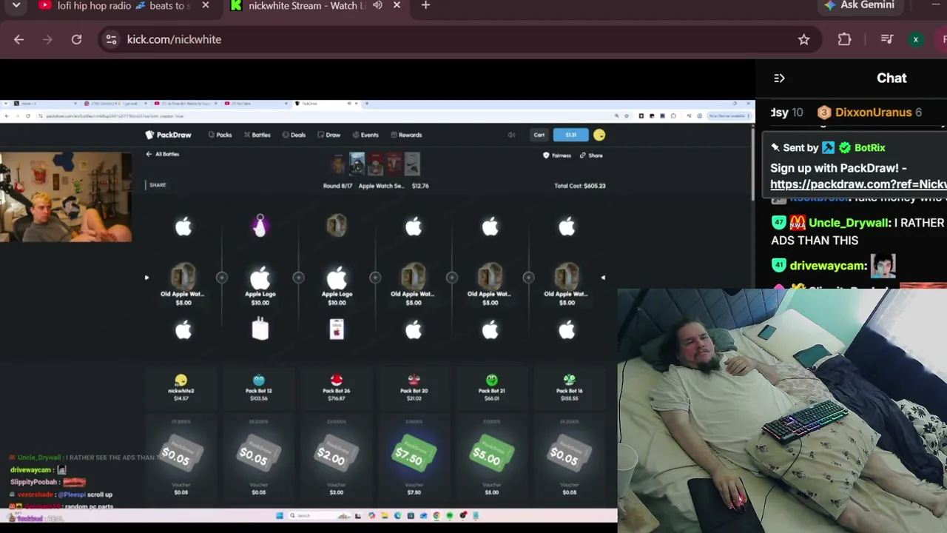Image resolution: width=947 pixels, height=533 pixels.
Task: Click the Pack Bot 16 avatar
Action: (x=569, y=381)
